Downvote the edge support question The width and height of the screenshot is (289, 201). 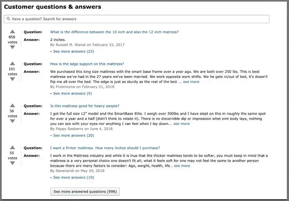(12, 79)
